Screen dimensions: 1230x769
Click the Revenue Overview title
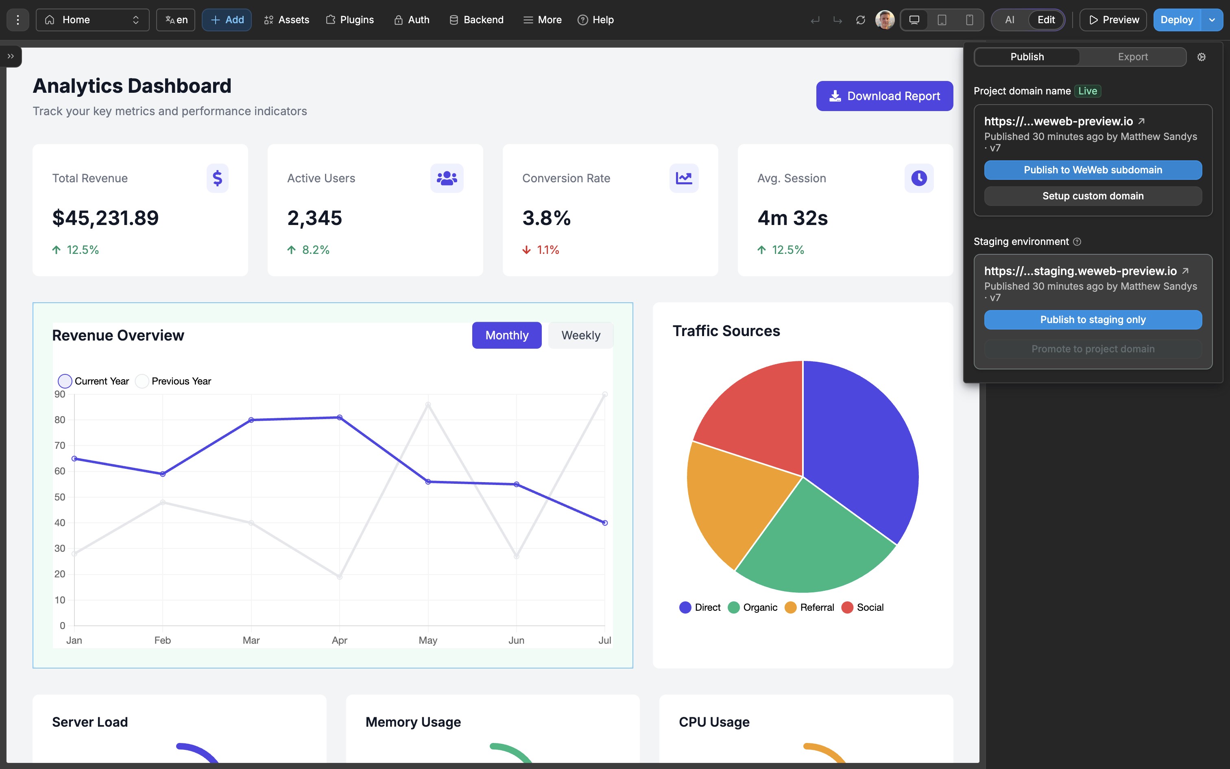pos(118,335)
